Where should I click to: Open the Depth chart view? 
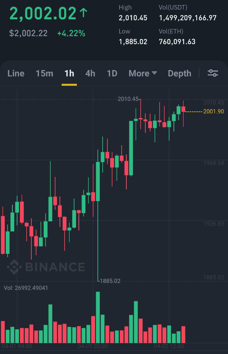click(x=180, y=74)
